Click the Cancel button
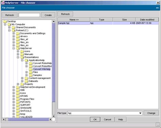This screenshot has width=161, height=128. (107, 120)
